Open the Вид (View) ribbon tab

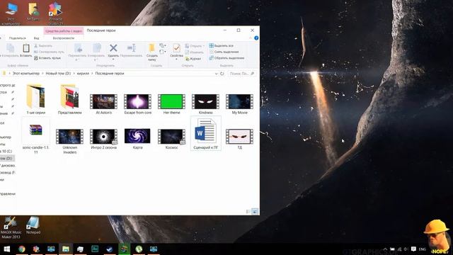36,38
